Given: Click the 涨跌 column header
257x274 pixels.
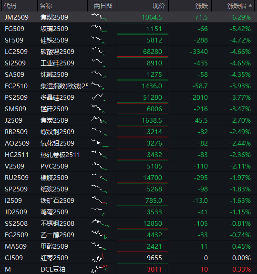Looking at the screenshot, I should (202, 6).
